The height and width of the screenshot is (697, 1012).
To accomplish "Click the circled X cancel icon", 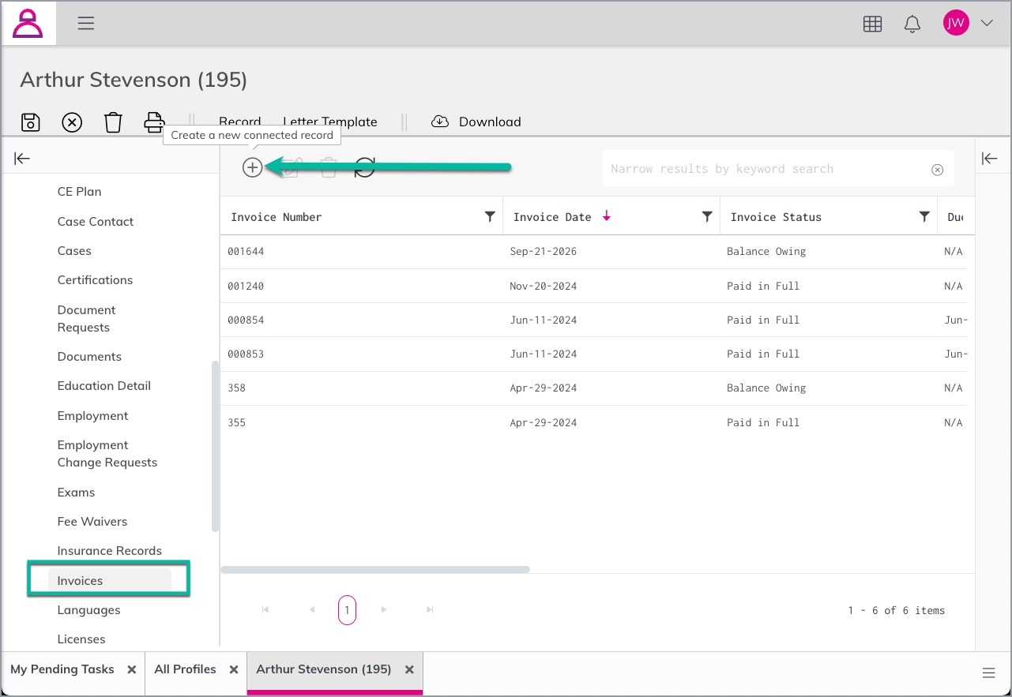I will 72,122.
